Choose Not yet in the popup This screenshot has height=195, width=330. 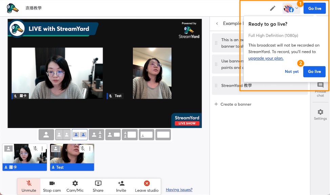coord(292,71)
